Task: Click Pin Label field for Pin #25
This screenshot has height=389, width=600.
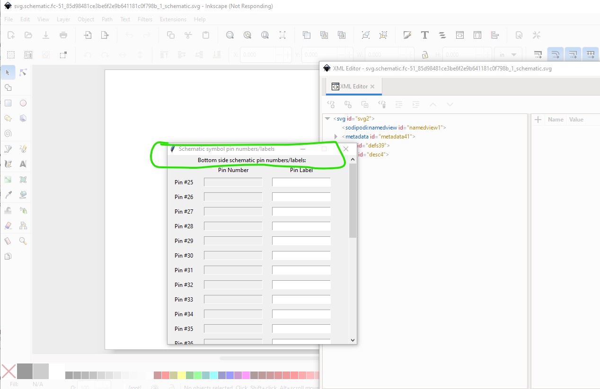Action: (301, 182)
